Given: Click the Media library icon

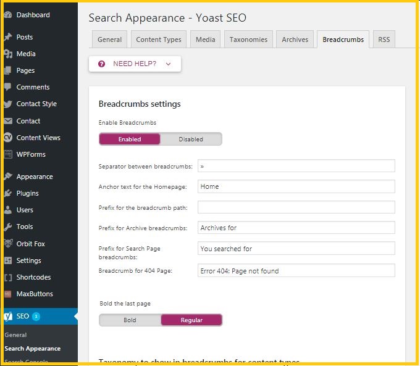Looking at the screenshot, I should (8, 54).
